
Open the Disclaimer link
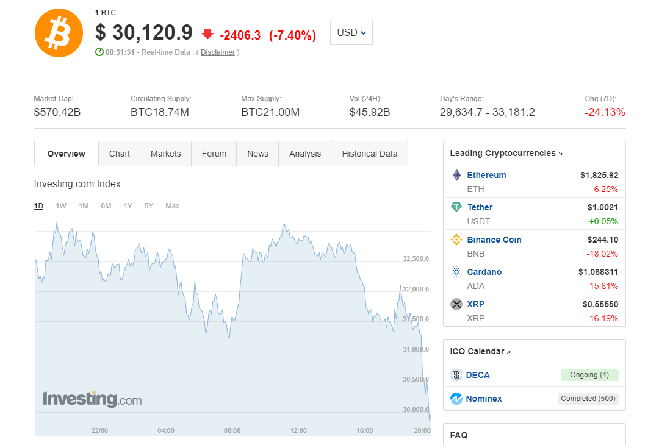pyautogui.click(x=218, y=52)
